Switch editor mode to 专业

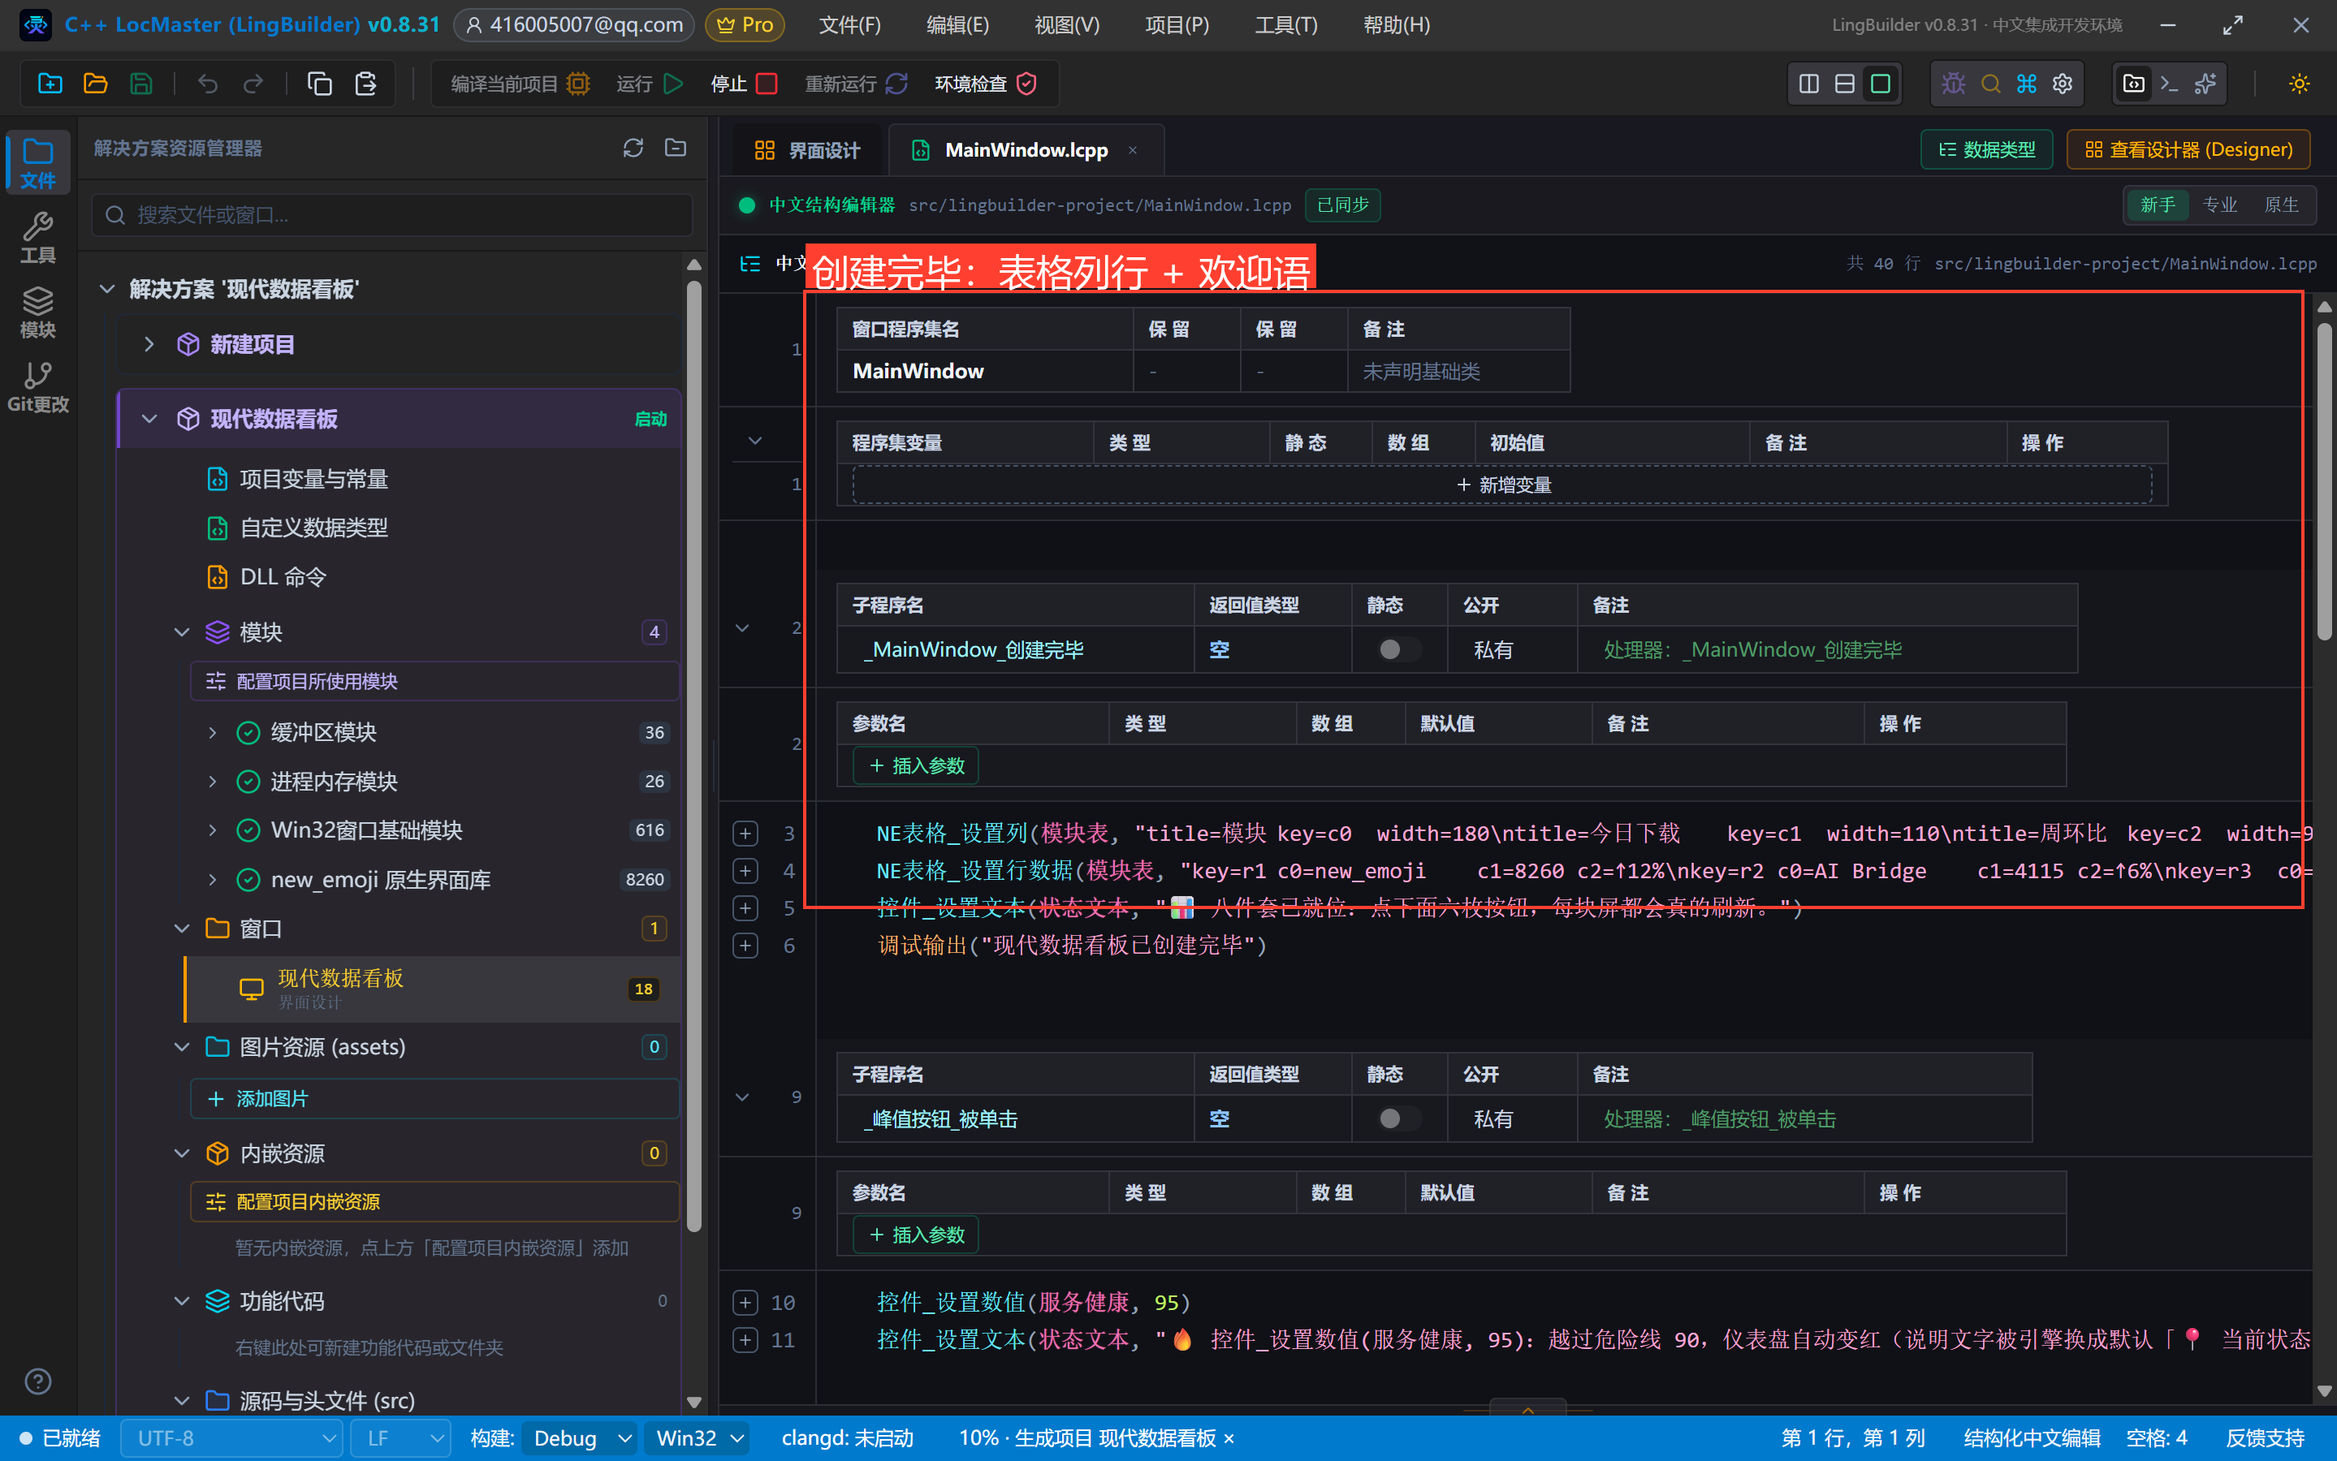(x=2219, y=205)
